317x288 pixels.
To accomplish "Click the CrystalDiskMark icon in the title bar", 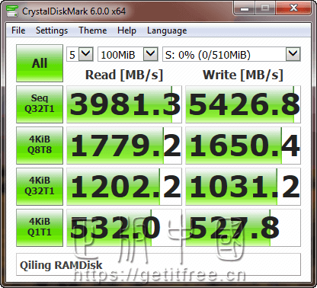I will (12, 11).
